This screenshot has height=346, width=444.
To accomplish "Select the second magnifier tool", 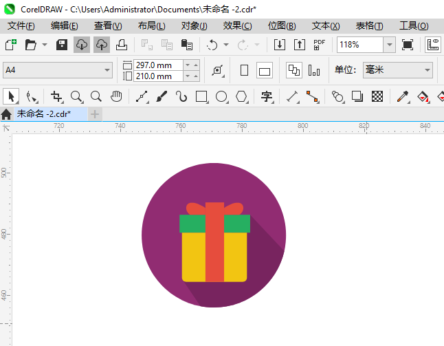I will [96, 96].
